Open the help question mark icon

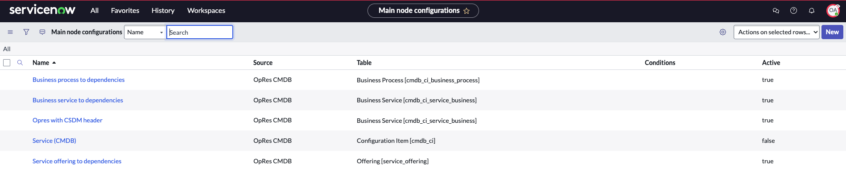coord(793,11)
